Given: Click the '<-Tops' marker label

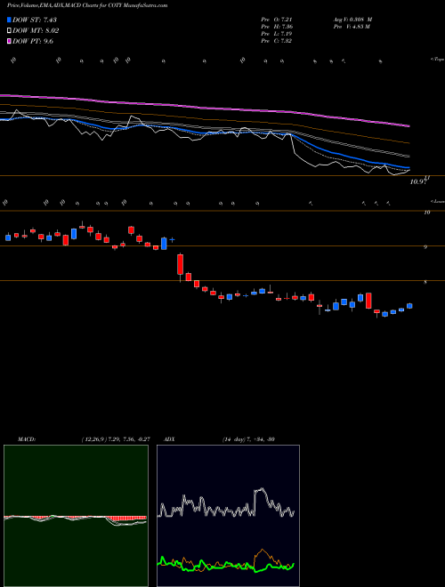Looking at the screenshot, I should pyautogui.click(x=437, y=60).
